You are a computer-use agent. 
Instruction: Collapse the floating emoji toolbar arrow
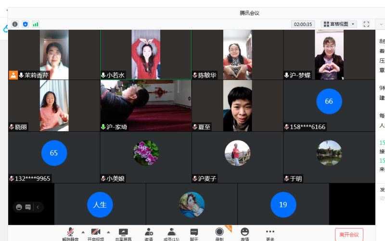(38, 207)
